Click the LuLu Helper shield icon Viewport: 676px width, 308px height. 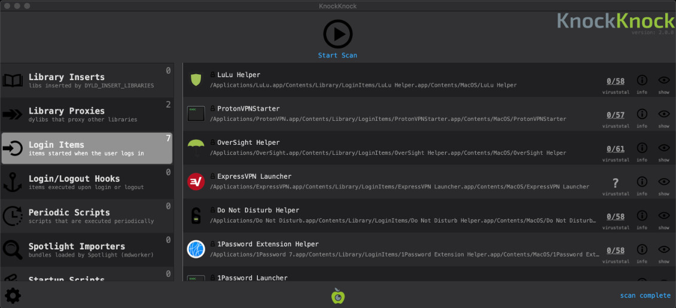196,80
